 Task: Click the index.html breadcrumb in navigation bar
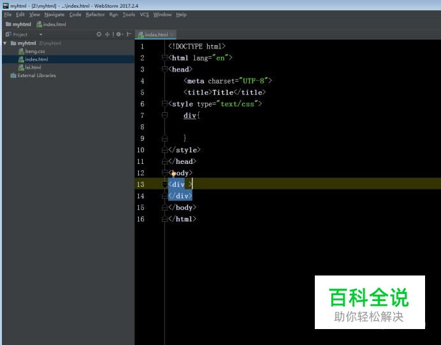52,24
